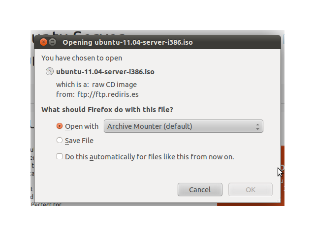Screen dimensions: 315x236
Task: Click the raw CD image file type text
Action: click(114, 85)
